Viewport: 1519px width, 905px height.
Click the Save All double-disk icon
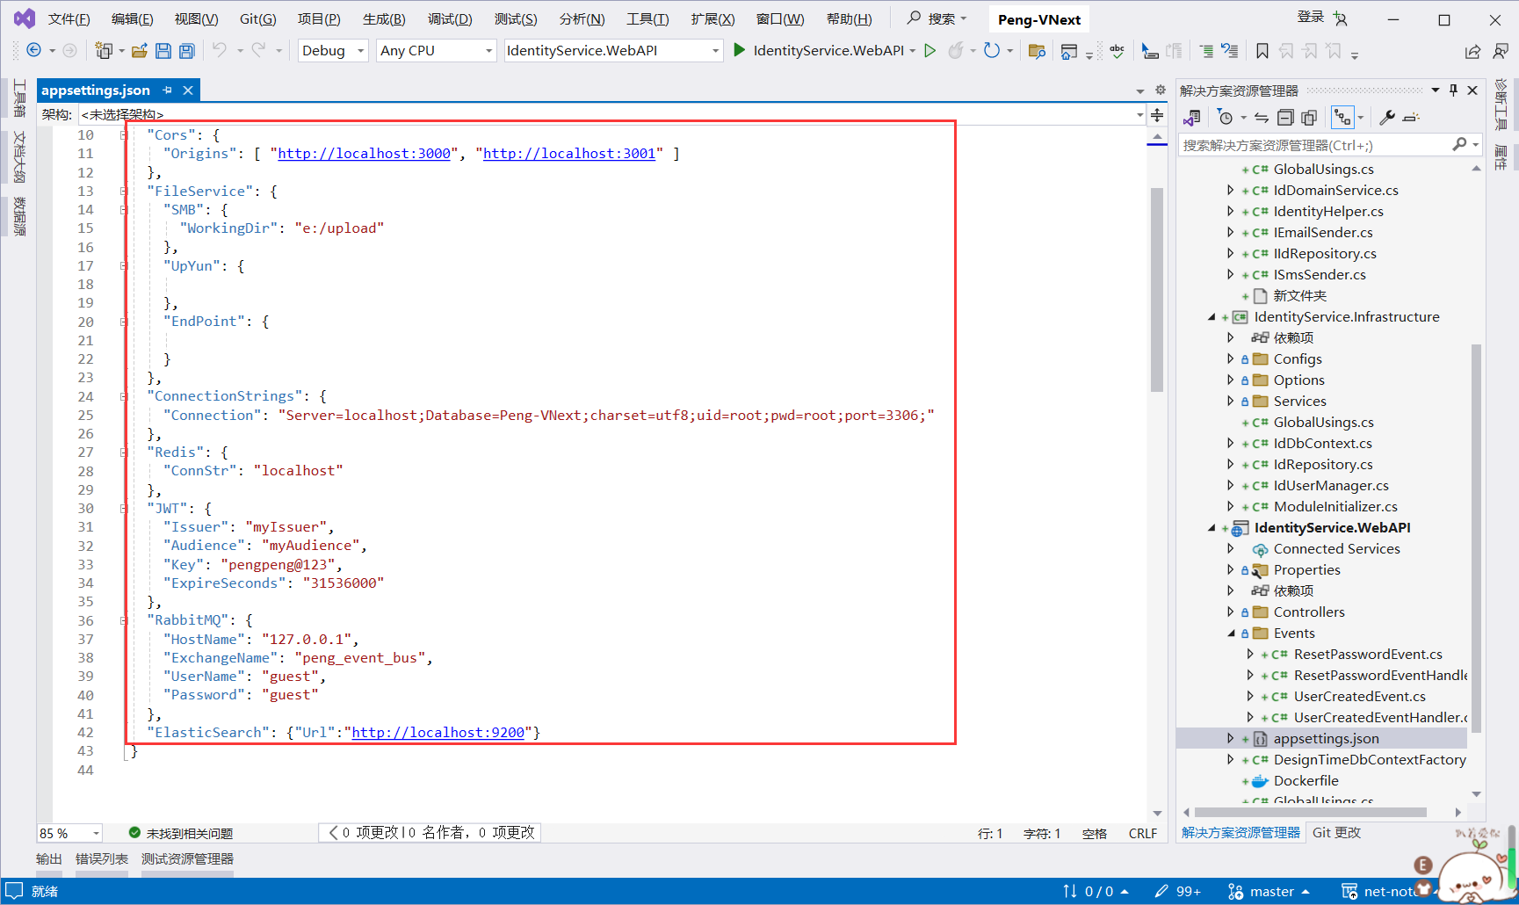click(x=187, y=51)
